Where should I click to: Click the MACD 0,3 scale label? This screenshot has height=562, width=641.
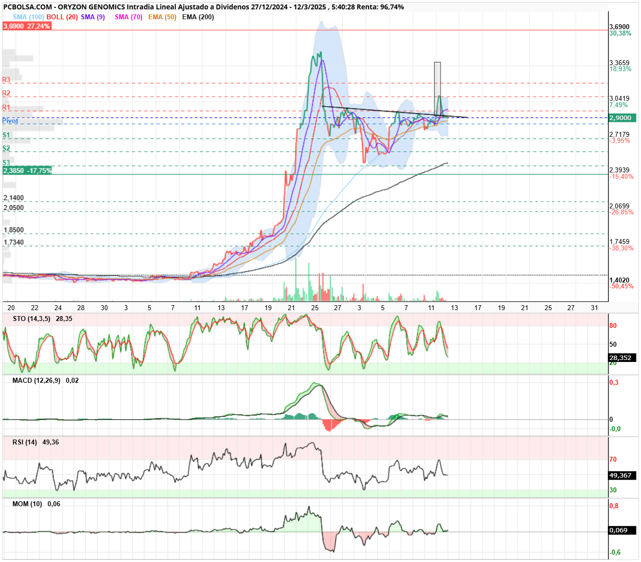614,382
